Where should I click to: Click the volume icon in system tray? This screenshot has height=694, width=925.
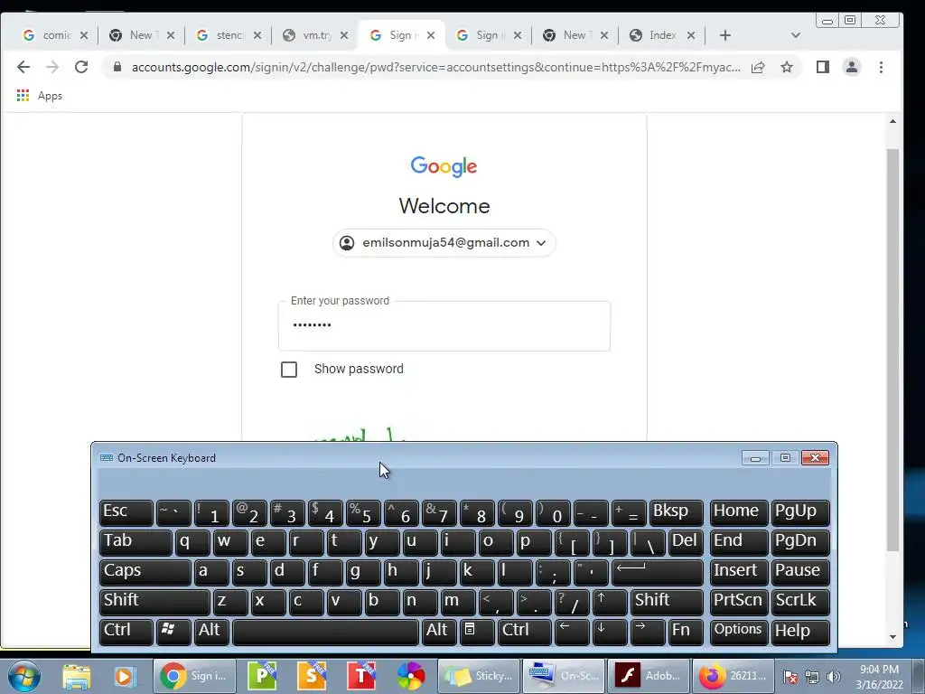(x=834, y=677)
